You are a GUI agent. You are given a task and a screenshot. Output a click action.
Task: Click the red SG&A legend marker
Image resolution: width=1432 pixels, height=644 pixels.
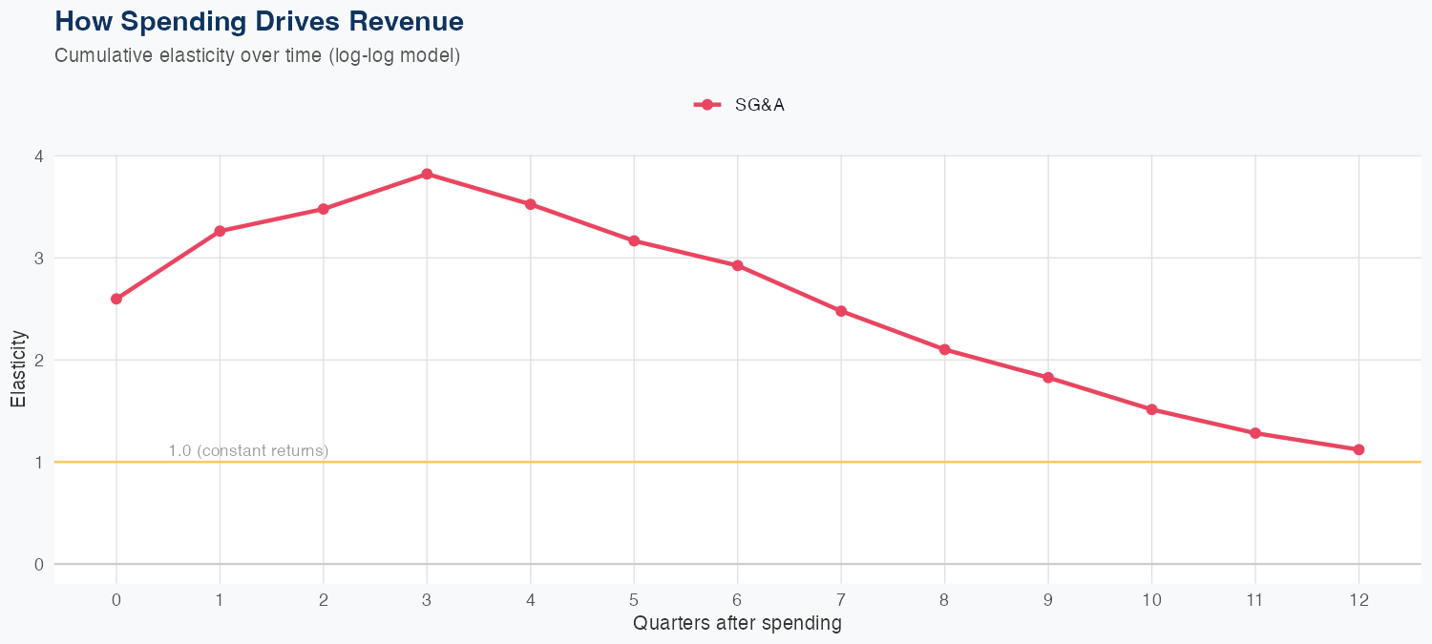pos(706,106)
